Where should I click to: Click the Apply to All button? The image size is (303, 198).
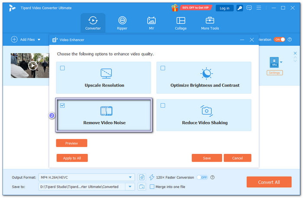coord(72,158)
